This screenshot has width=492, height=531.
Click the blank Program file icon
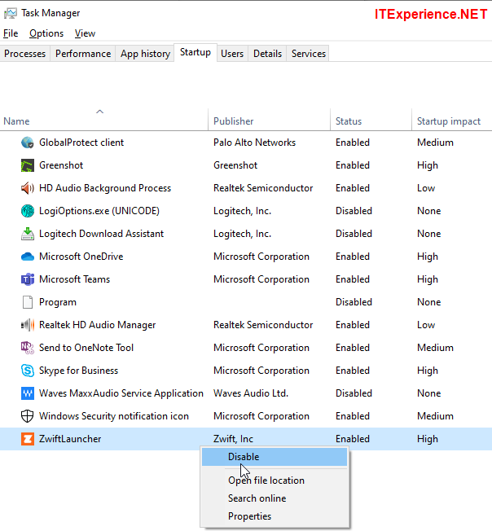pyautogui.click(x=28, y=302)
